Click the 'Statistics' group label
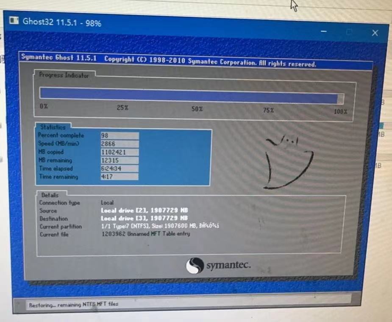Viewport: 392px width, 322px height. click(53, 127)
